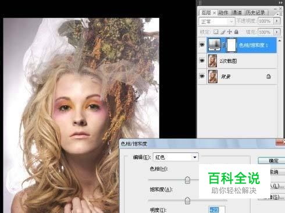Open blend mode dropdown 正常
The image size is (285, 213).
tap(217, 22)
